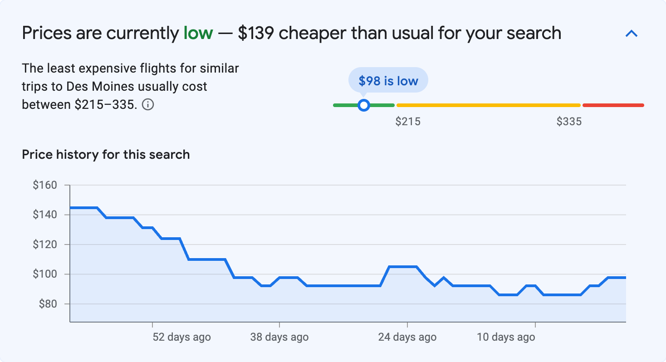Viewport: 666px width, 362px height.
Task: Collapse the price insights panel via chevron
Action: tap(632, 33)
